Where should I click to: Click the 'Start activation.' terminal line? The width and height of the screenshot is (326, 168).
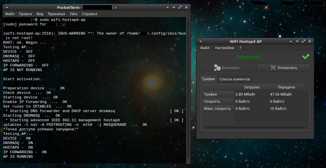pyautogui.click(x=23, y=79)
